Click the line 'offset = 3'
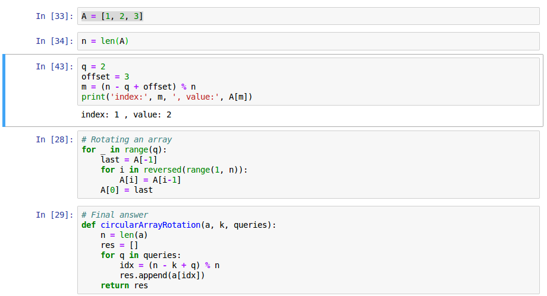Image resolution: width=547 pixels, height=296 pixels. click(x=105, y=77)
